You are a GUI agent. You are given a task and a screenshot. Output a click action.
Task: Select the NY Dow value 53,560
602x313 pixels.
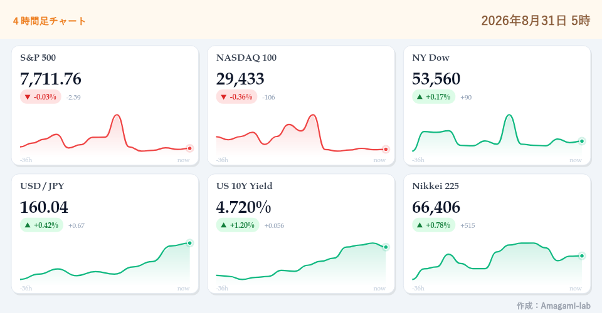[436, 79]
